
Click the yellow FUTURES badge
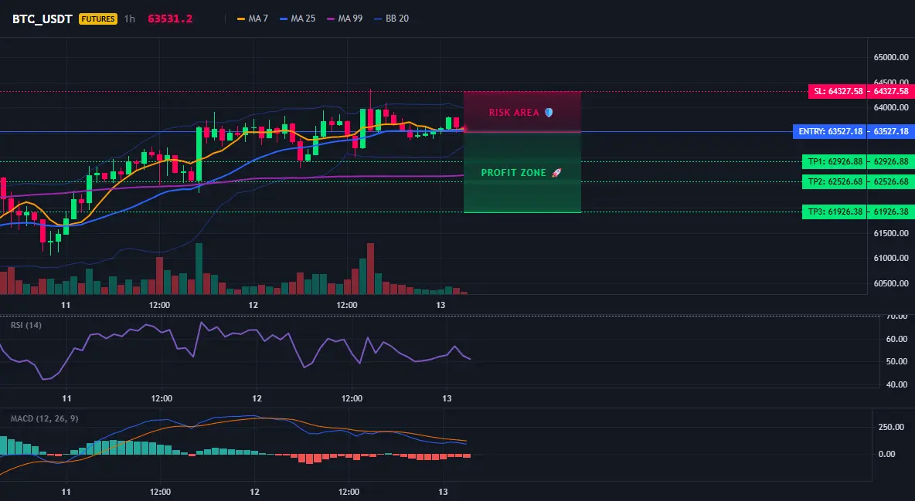98,19
